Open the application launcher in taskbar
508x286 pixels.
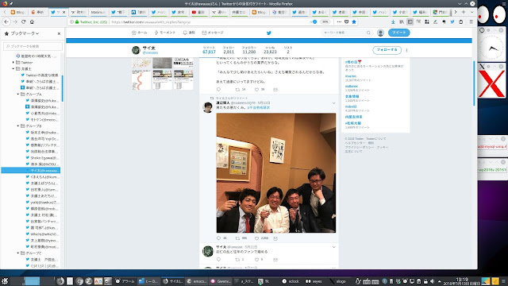pyautogui.click(x=5, y=281)
